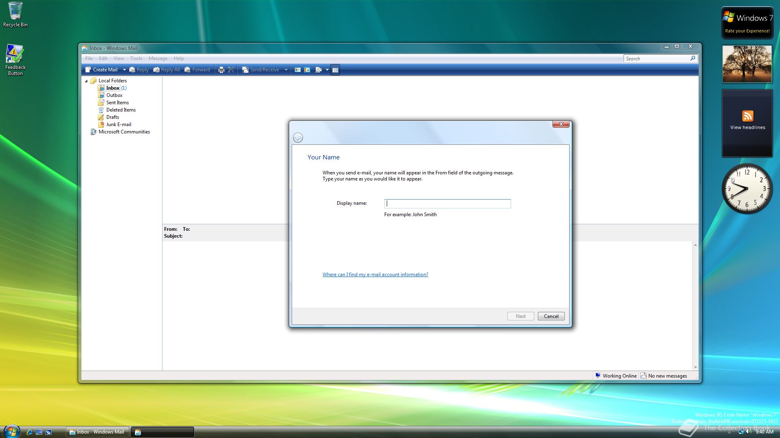Click the Cancel button in the wizard
This screenshot has height=438, width=780.
[x=551, y=316]
